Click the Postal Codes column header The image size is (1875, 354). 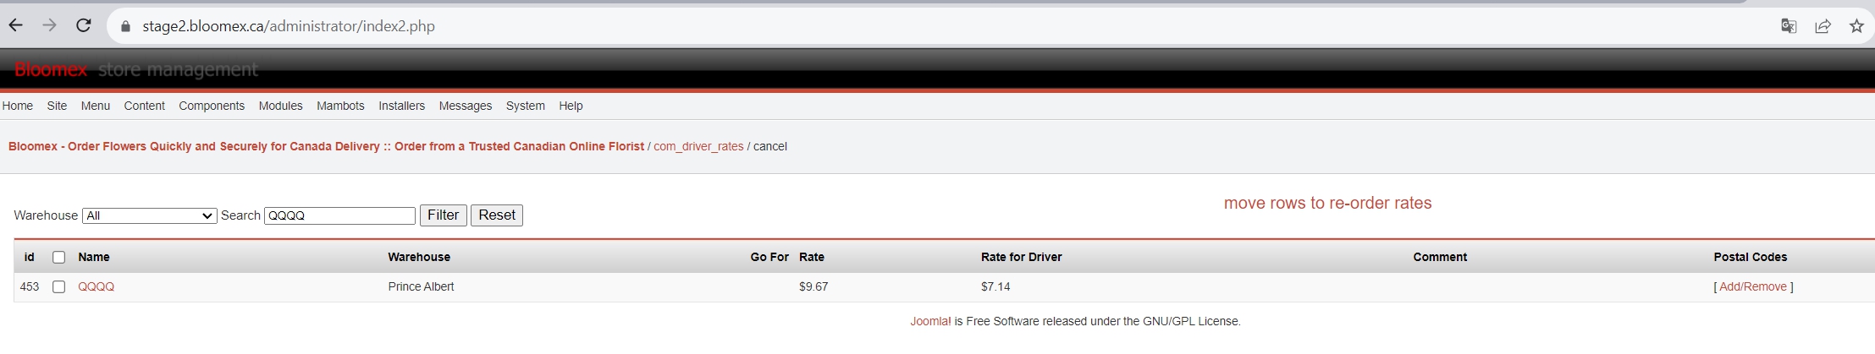tap(1751, 257)
